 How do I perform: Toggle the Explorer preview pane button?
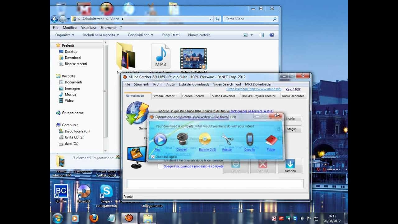[261, 35]
